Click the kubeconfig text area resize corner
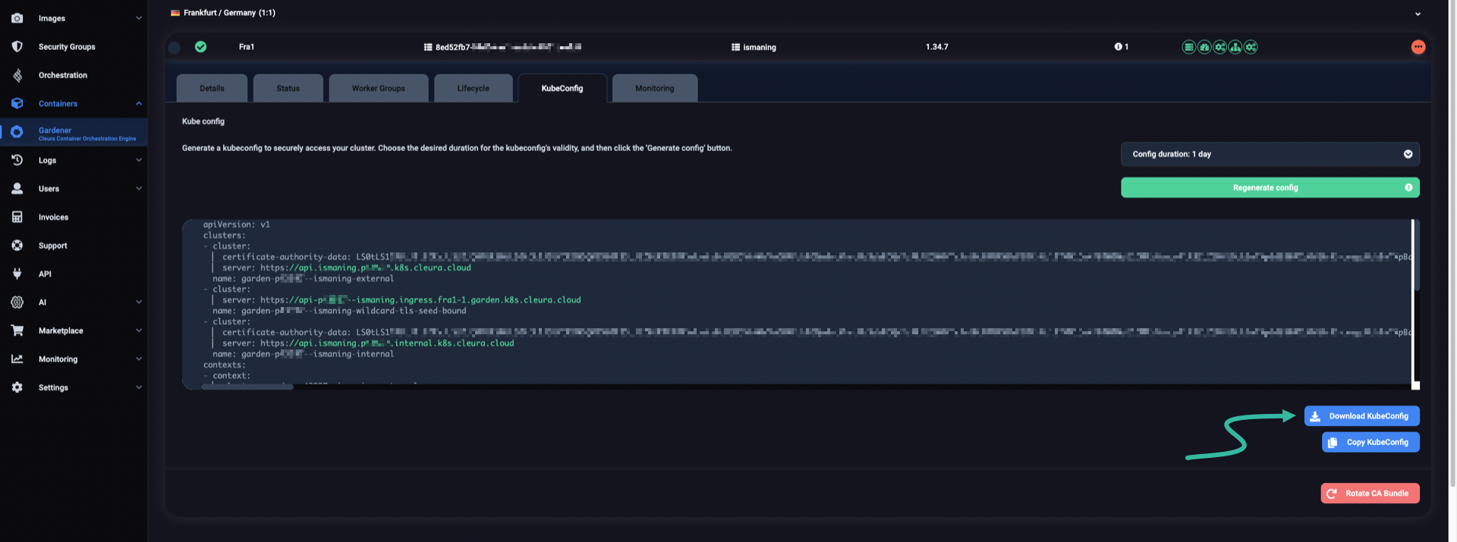This screenshot has height=542, width=1457. tap(1415, 385)
